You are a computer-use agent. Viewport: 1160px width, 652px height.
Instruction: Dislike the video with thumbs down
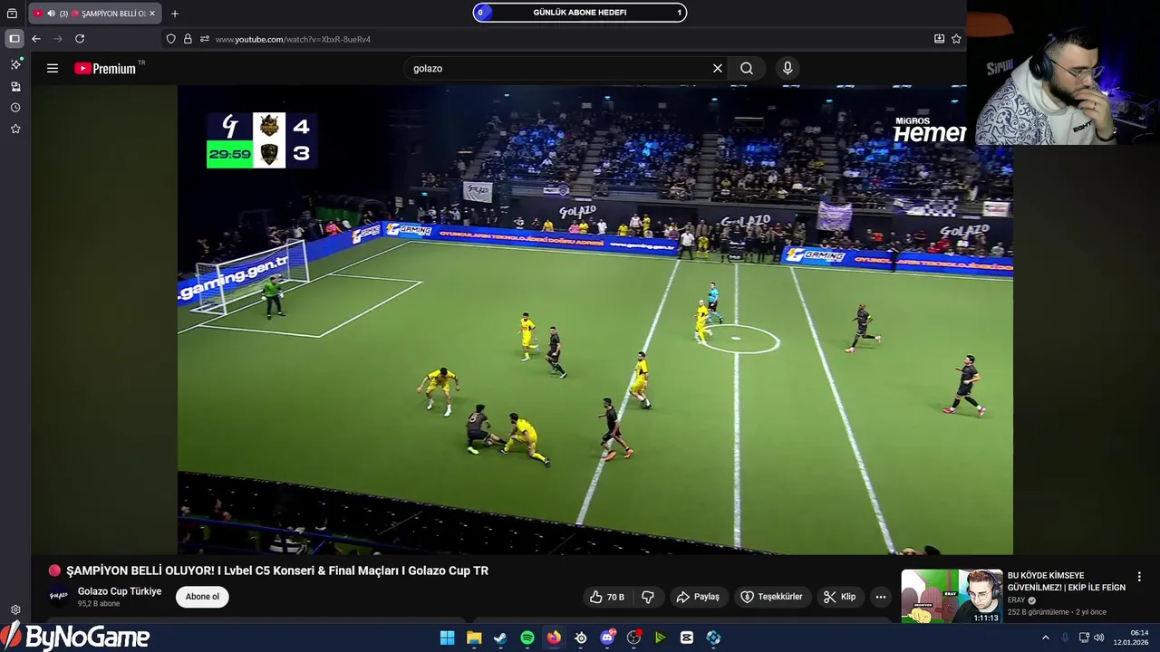[648, 597]
